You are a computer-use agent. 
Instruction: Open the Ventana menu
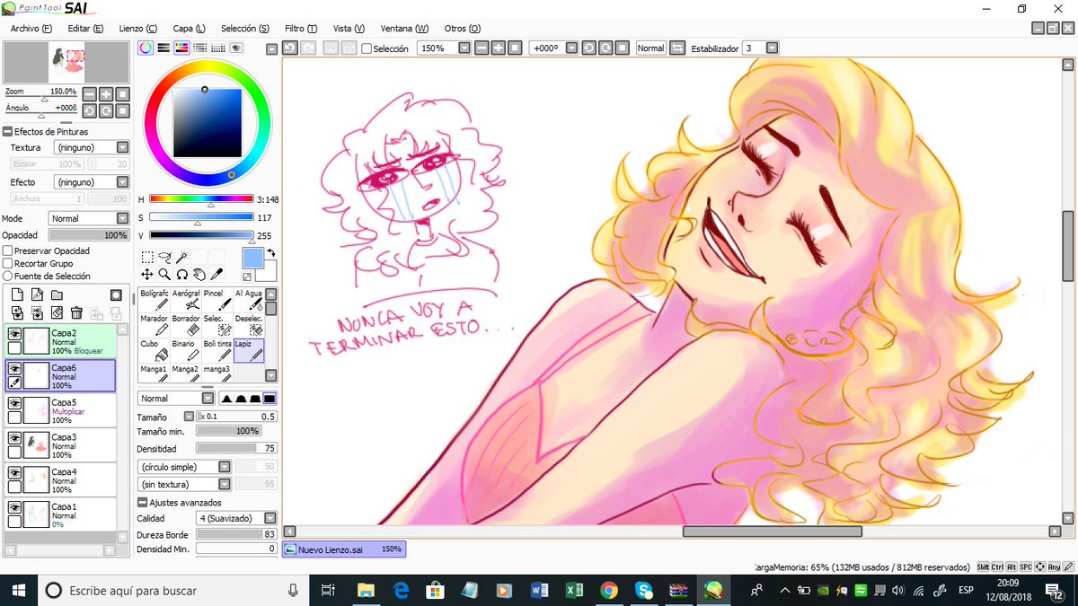(x=404, y=28)
